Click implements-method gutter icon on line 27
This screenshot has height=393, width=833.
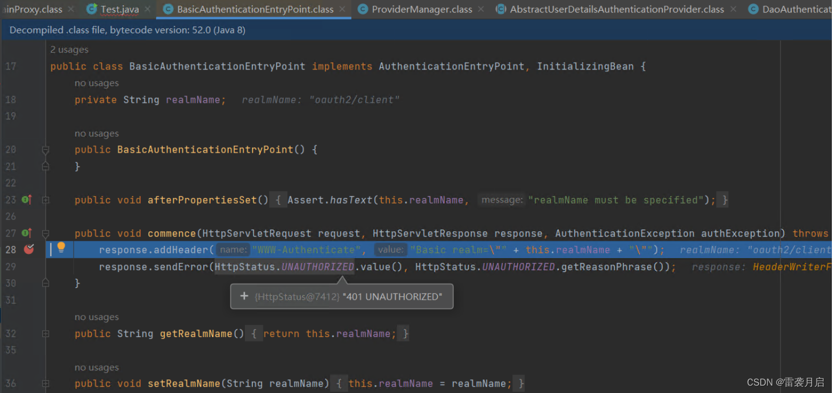click(27, 233)
